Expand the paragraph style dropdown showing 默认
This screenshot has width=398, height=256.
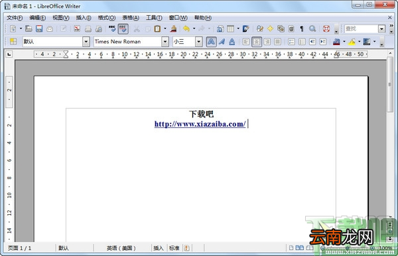(x=86, y=42)
